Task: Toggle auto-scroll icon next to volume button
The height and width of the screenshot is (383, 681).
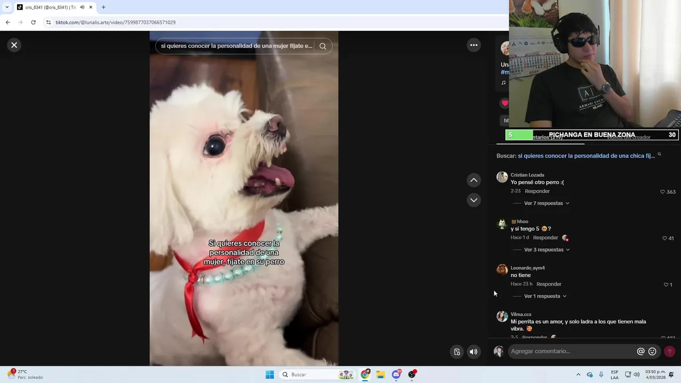Action: 457,352
